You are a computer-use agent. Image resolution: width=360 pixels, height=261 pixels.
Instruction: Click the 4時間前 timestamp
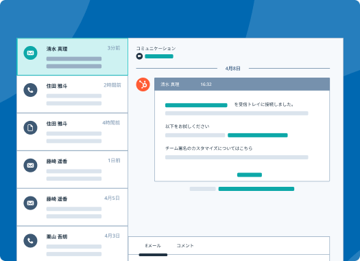[111, 123]
